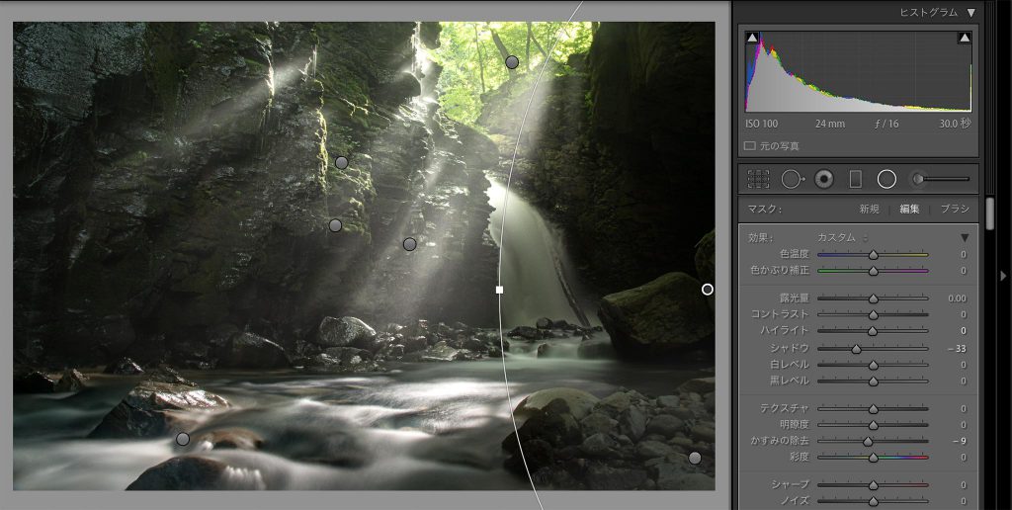Select the mask pin over the green tree canopy
The width and height of the screenshot is (1012, 510).
pos(512,62)
